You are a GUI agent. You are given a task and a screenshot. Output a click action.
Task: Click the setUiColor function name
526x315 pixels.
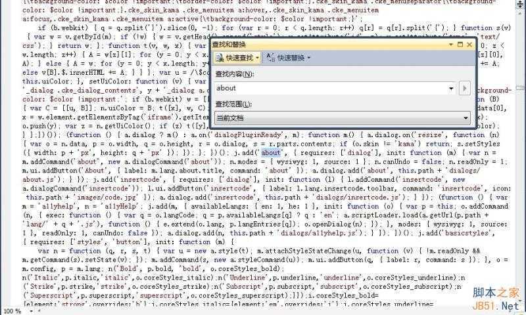pos(110,81)
